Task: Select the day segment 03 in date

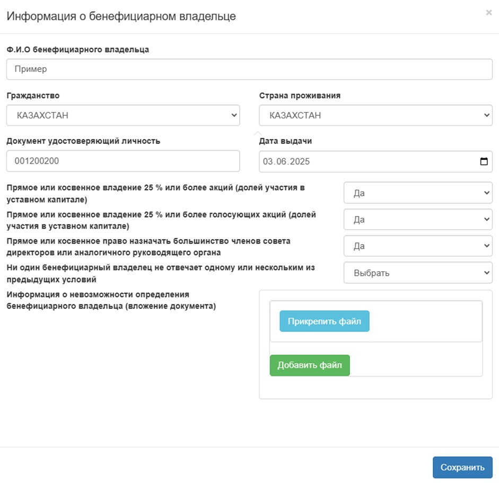Action: click(268, 161)
